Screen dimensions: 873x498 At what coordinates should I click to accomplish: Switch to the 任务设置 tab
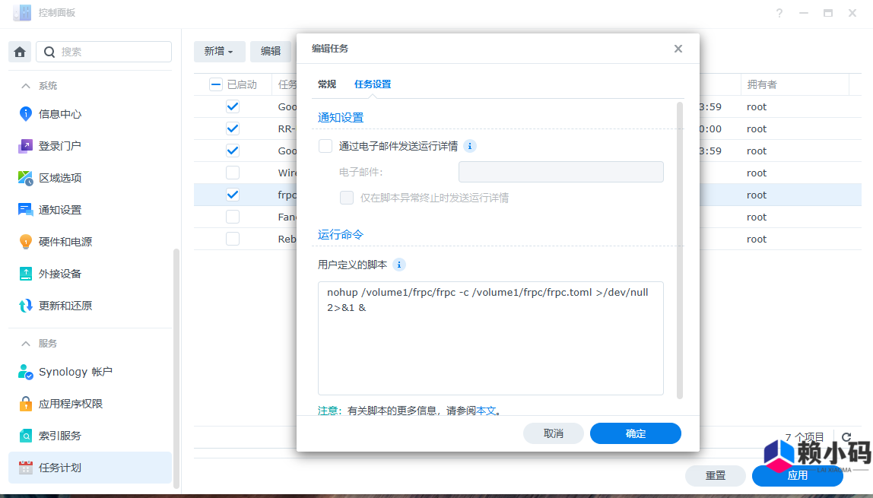point(373,84)
